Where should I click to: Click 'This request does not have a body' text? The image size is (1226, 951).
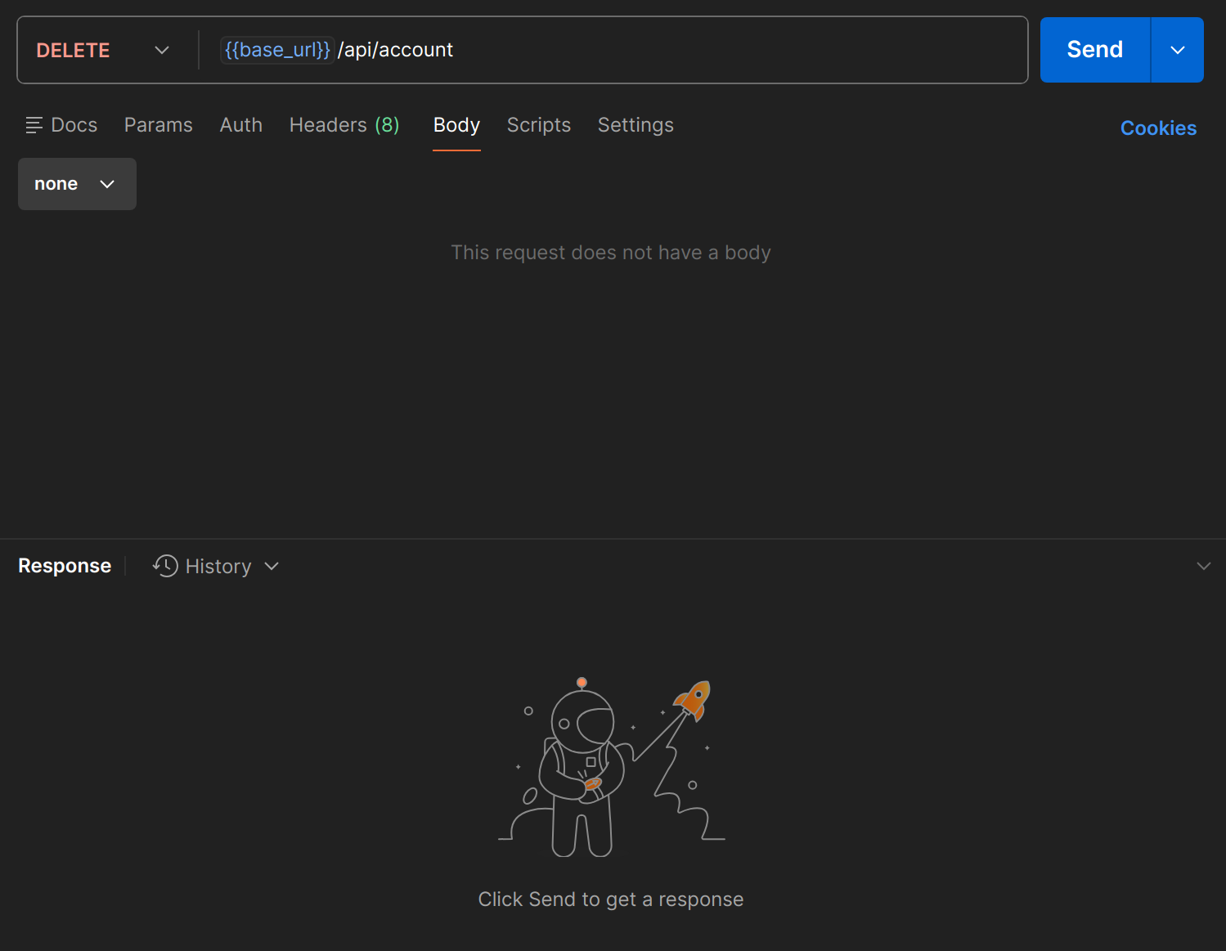click(x=611, y=253)
